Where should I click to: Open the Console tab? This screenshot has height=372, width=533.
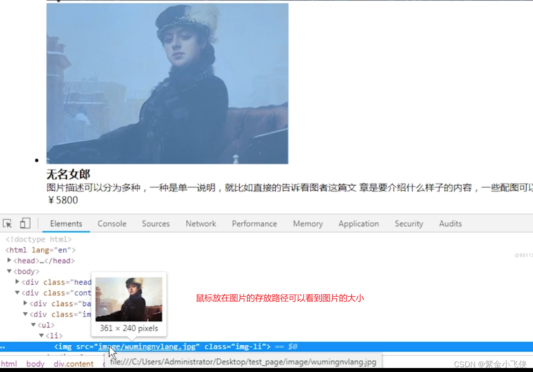tap(112, 224)
